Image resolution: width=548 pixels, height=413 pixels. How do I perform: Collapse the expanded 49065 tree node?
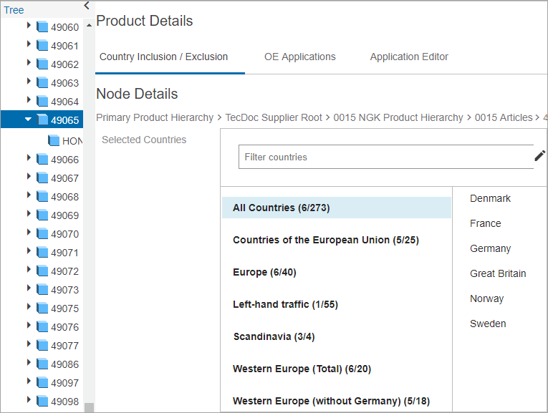29,120
